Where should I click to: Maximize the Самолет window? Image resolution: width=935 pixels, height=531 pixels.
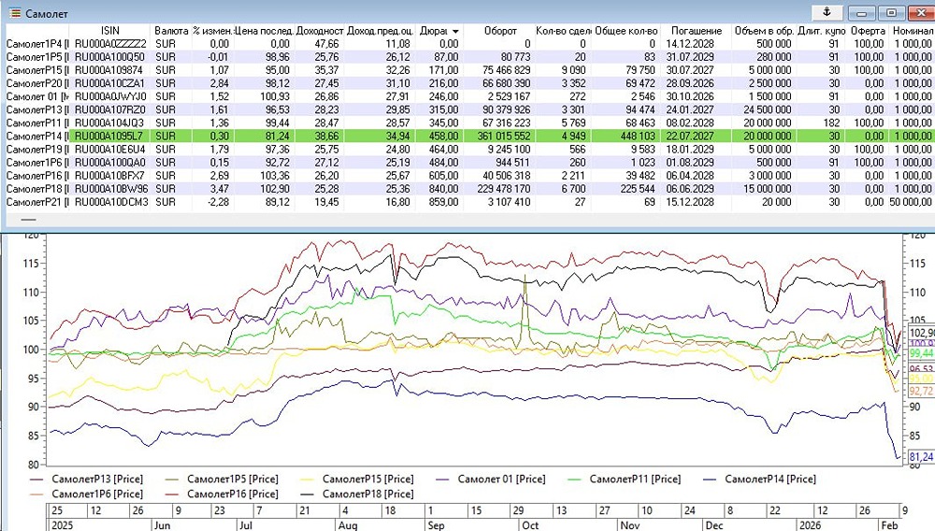click(891, 13)
